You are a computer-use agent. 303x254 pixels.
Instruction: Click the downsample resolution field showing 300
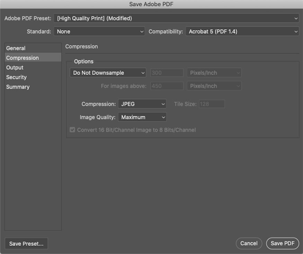pos(167,73)
